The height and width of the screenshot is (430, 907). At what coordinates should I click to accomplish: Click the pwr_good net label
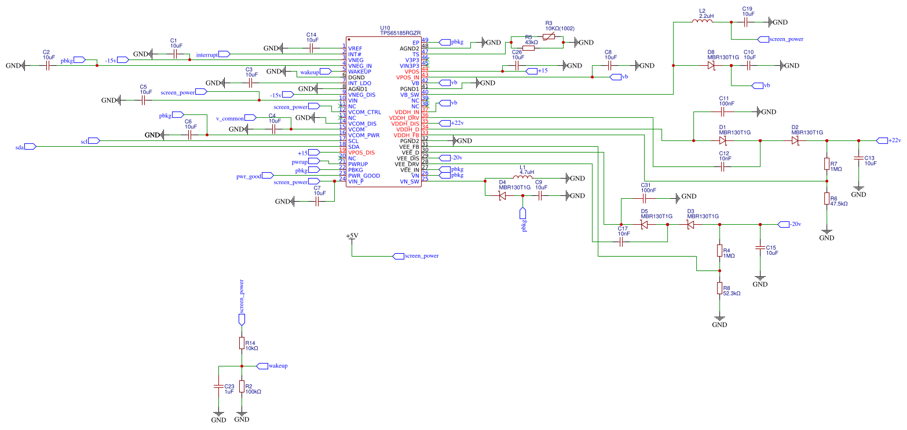click(255, 176)
